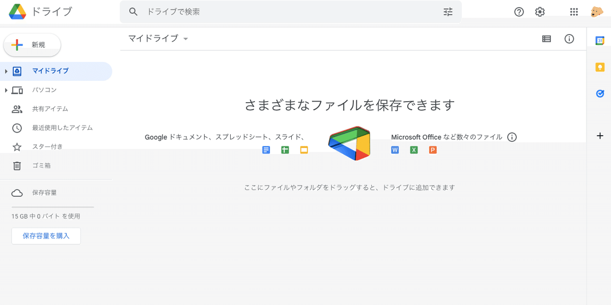The image size is (611, 305).
Task: Open Google Calendar in side panel
Action: (x=600, y=41)
